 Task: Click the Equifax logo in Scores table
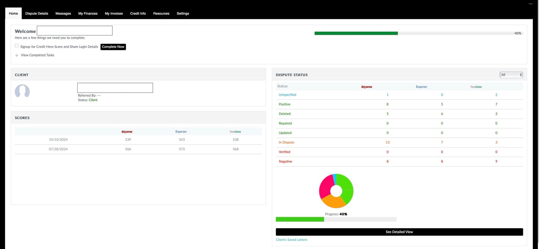[127, 132]
